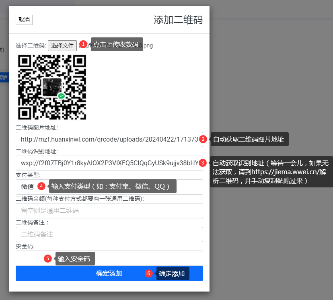
Task: Click the 安全码: label
Action: [25, 246]
